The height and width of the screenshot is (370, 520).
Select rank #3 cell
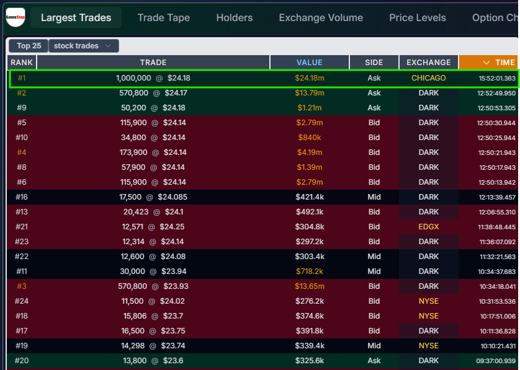(x=22, y=286)
